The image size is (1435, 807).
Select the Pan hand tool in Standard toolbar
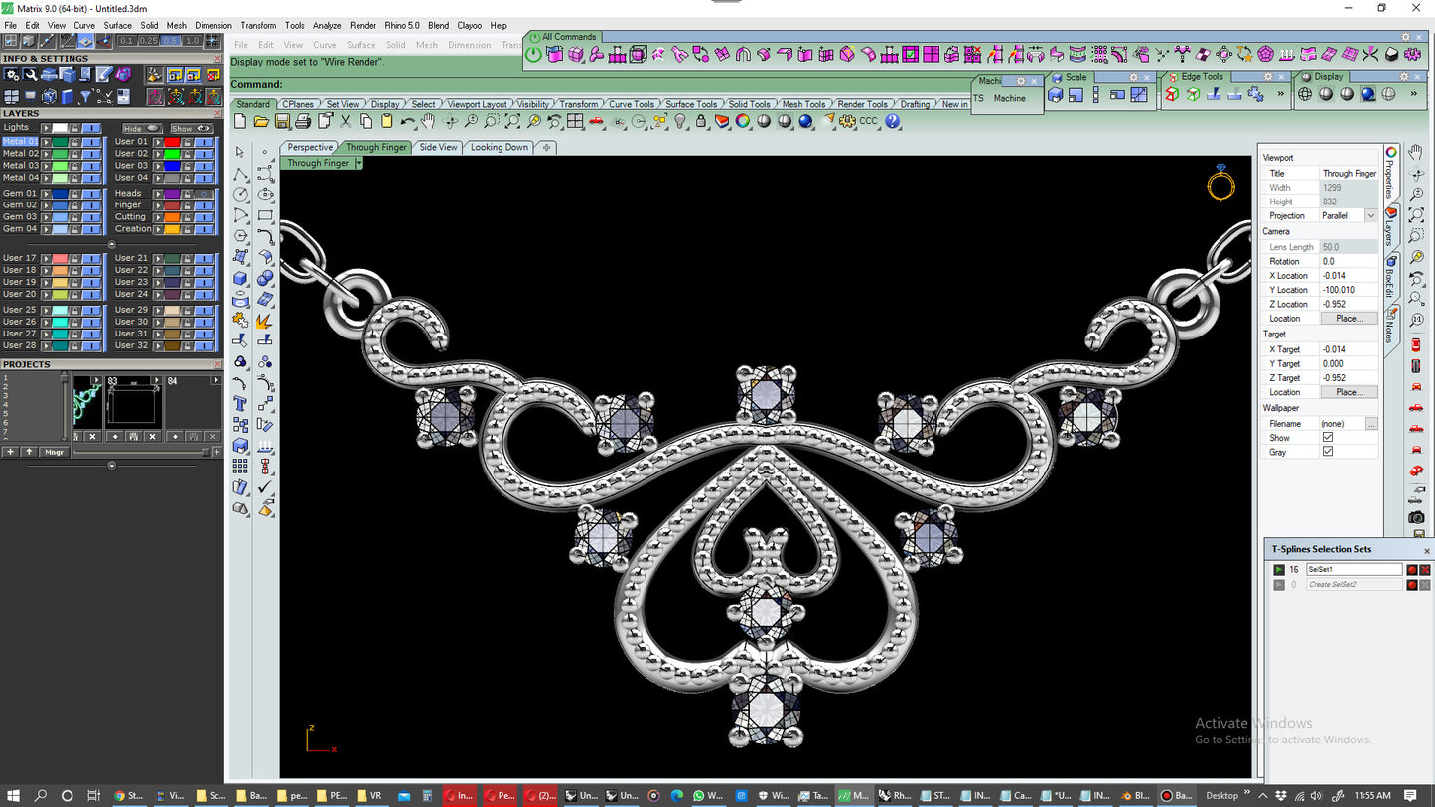coord(428,121)
